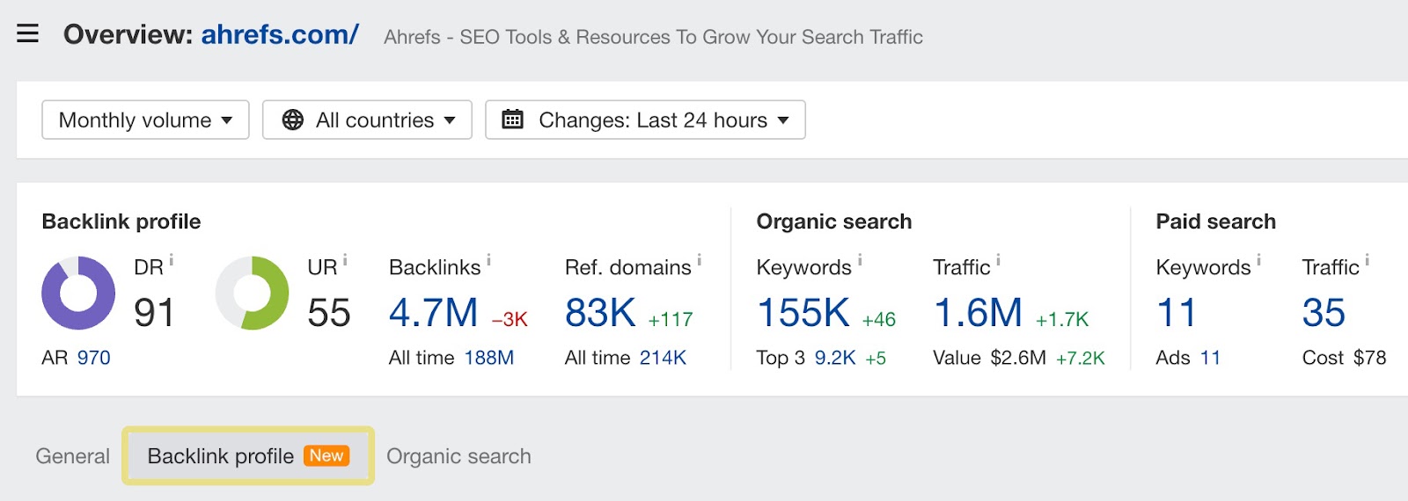The width and height of the screenshot is (1408, 501).
Task: Click the paid Cost $78
Action: pyautogui.click(x=1370, y=358)
